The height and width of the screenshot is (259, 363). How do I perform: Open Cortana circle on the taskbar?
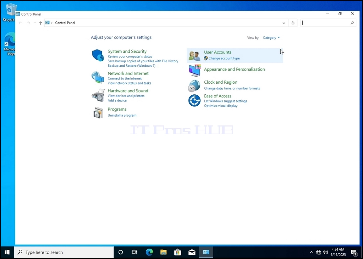120,252
